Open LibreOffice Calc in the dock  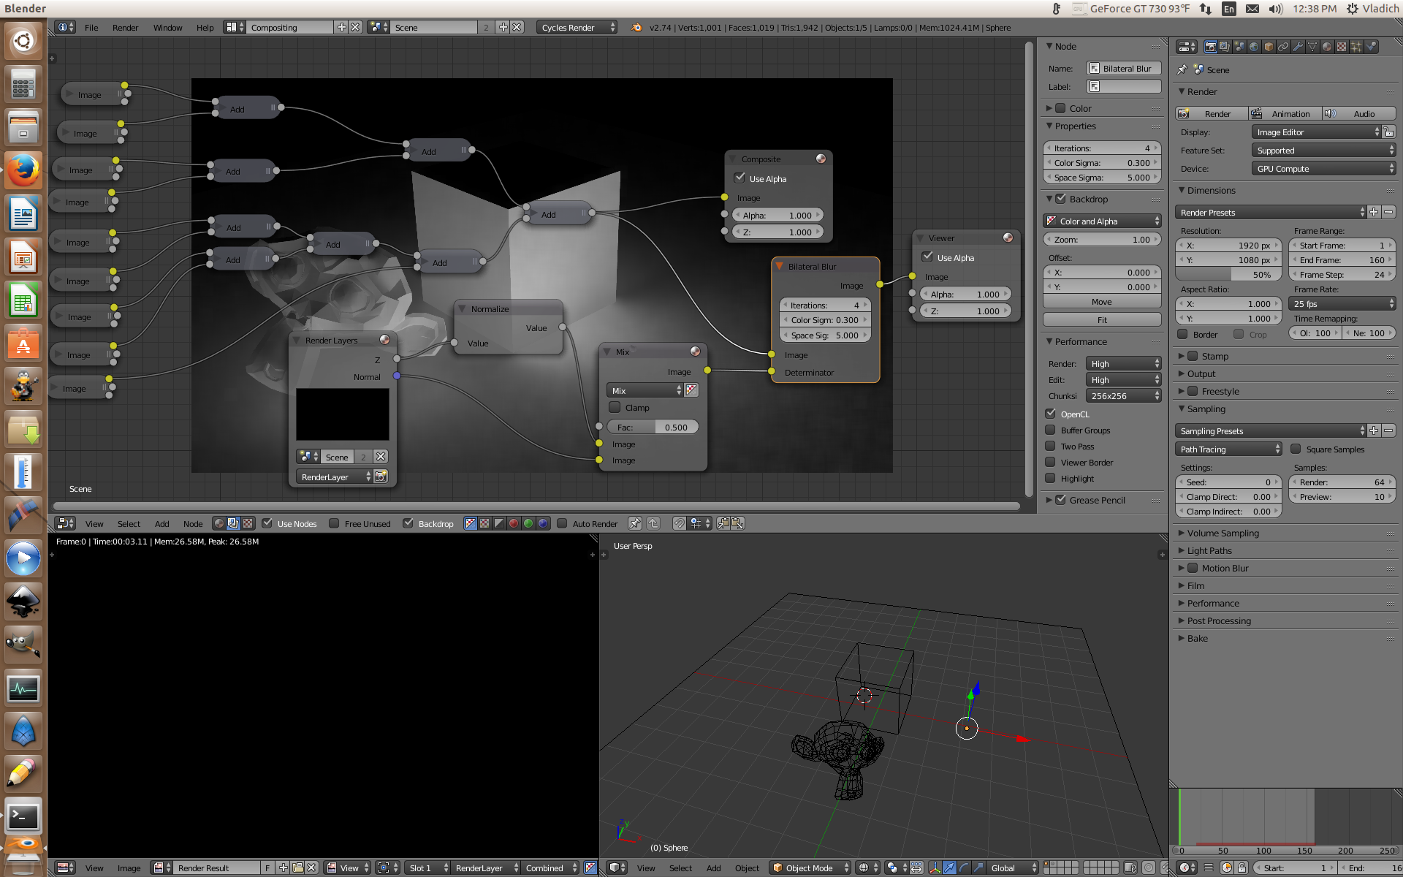pyautogui.click(x=23, y=300)
